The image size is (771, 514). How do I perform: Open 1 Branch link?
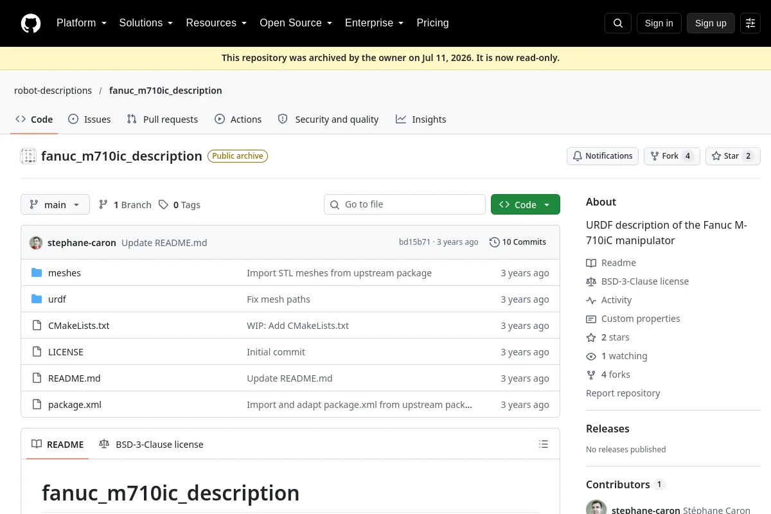[x=125, y=205]
